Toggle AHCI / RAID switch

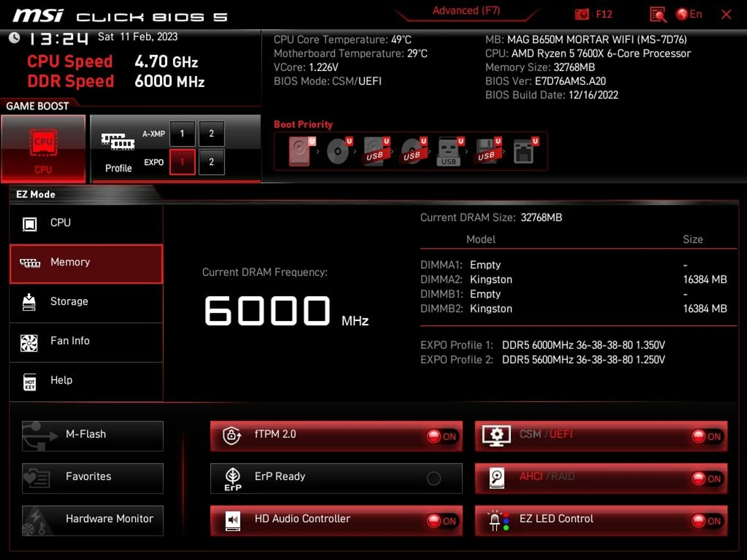[x=707, y=479]
